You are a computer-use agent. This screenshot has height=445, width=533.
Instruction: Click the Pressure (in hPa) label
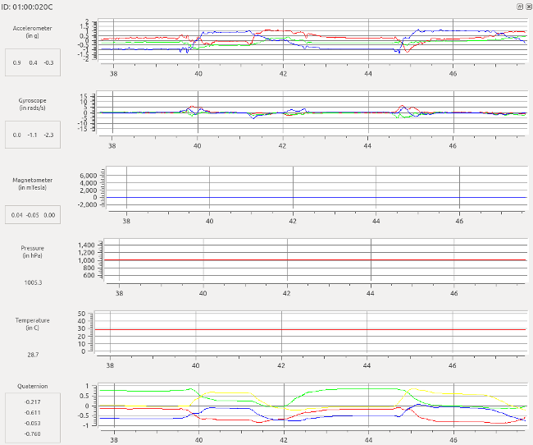pyautogui.click(x=32, y=251)
